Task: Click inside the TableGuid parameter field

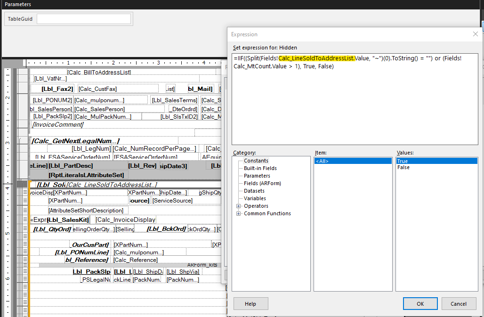Action: pyautogui.click(x=83, y=19)
